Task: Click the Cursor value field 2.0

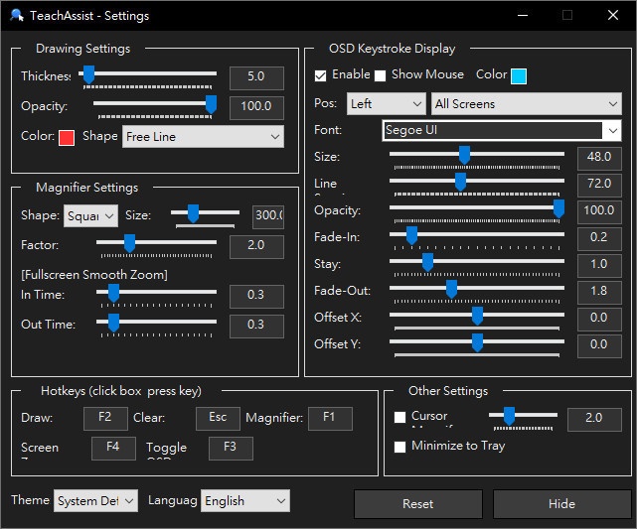Action: pos(594,419)
